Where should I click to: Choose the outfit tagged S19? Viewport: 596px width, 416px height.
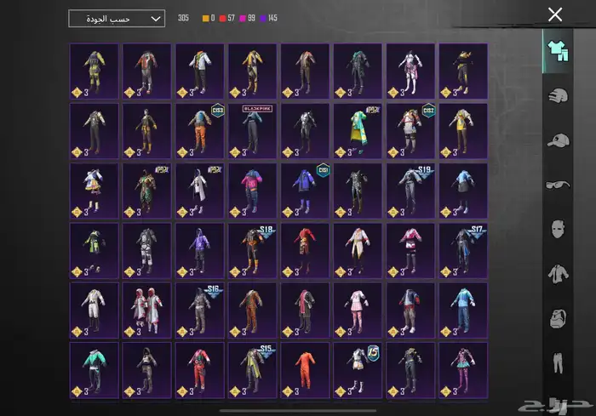pyautogui.click(x=410, y=187)
